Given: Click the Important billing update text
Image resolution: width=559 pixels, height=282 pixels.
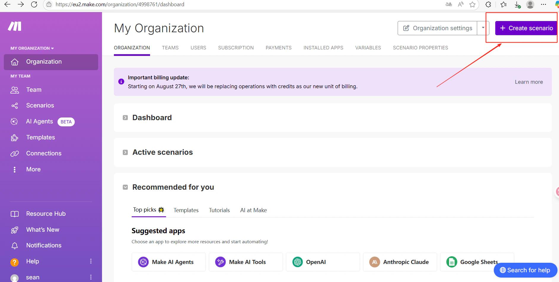Looking at the screenshot, I should click(x=158, y=78).
